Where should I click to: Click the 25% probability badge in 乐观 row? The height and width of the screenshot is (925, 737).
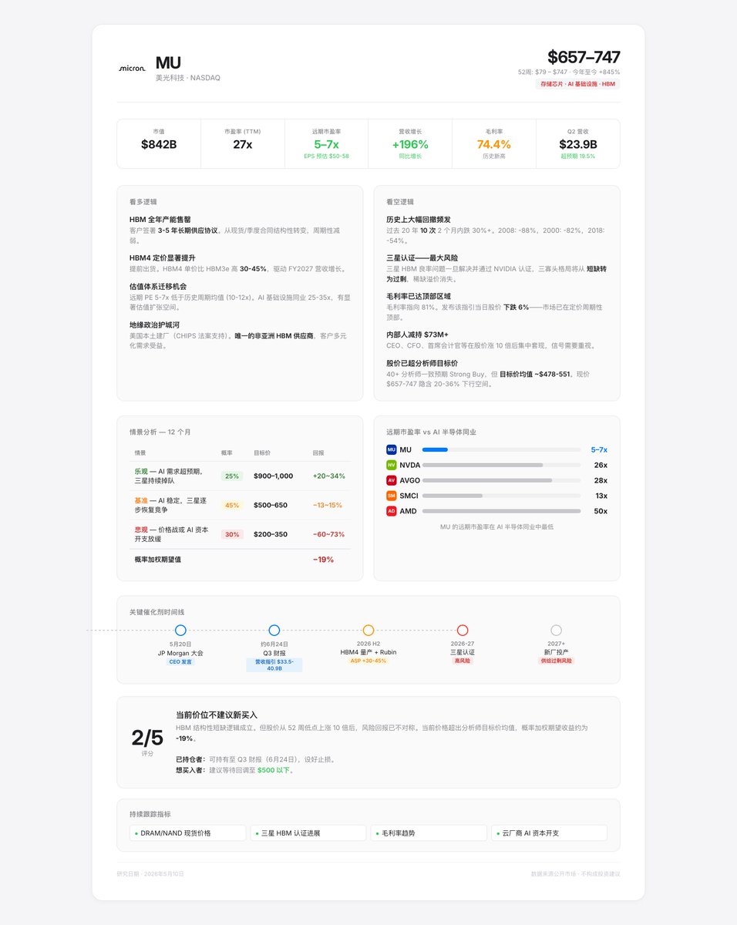coord(232,476)
